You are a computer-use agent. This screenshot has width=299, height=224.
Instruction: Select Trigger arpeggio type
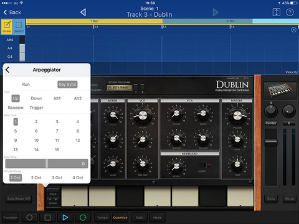pos(36,108)
